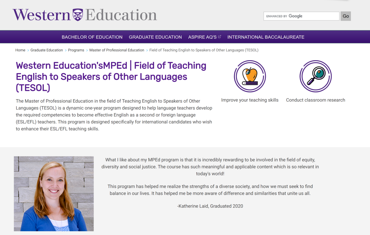This screenshot has height=235, width=370.
Task: Click the apple and book teaching icon
Action: click(250, 76)
